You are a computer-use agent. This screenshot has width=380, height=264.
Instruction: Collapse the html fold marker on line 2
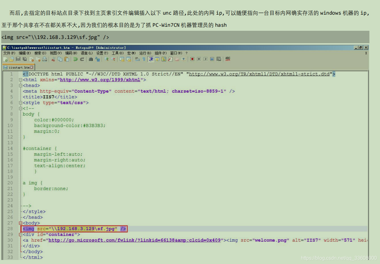[x=21, y=80]
